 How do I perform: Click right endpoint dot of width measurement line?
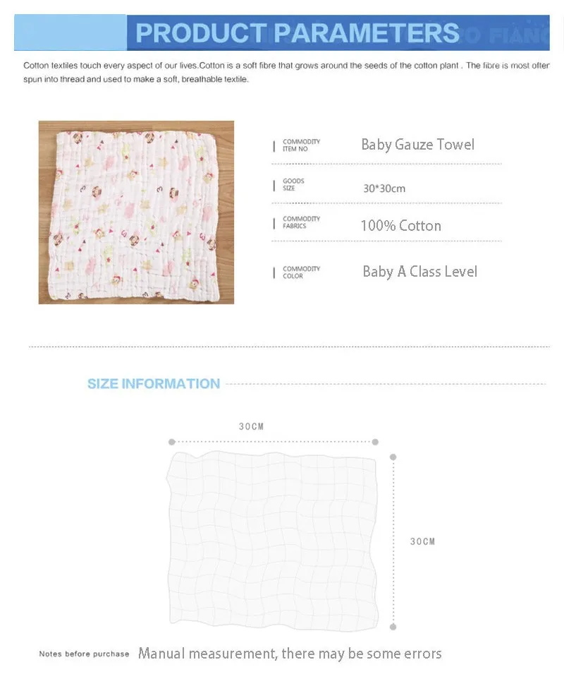[375, 442]
